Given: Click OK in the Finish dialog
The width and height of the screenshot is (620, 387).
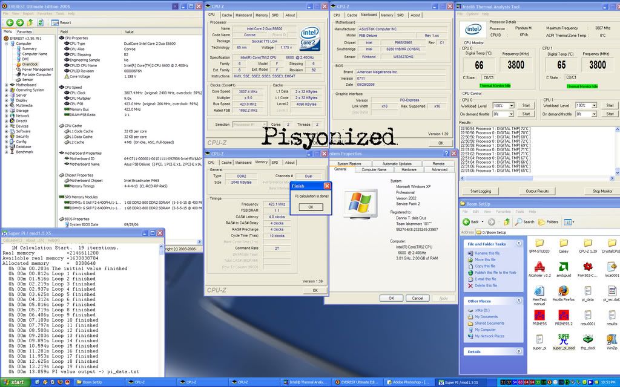Looking at the screenshot, I should pyautogui.click(x=311, y=207).
